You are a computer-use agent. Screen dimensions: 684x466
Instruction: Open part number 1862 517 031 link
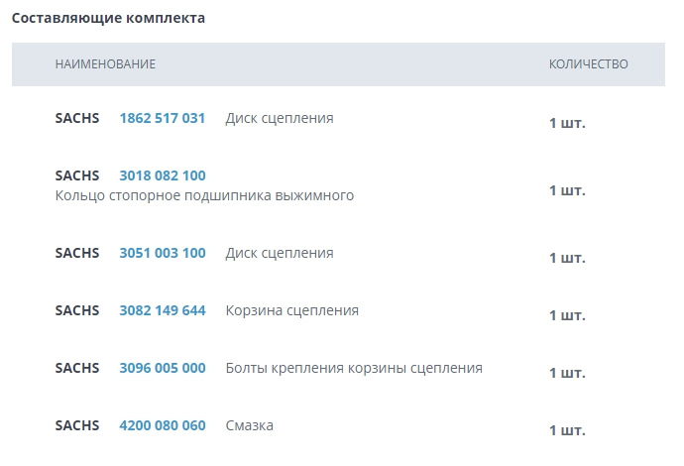pos(163,118)
